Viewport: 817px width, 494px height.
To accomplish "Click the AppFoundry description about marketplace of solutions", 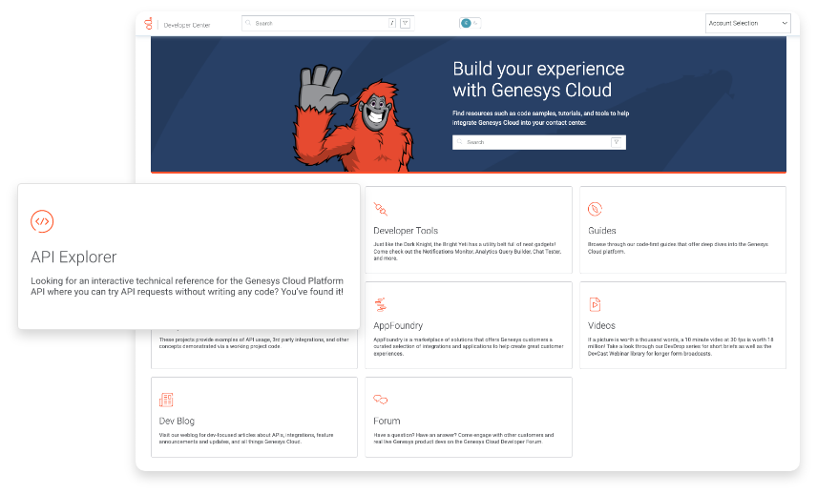I will 469,346.
